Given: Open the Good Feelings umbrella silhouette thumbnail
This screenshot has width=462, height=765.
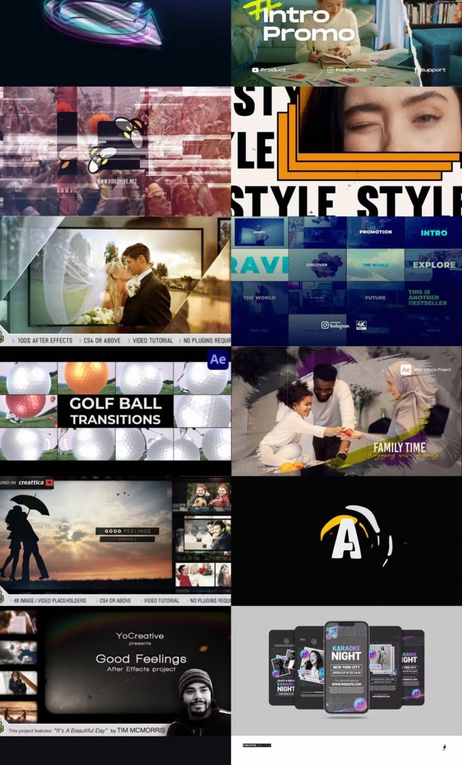Looking at the screenshot, I should tap(115, 541).
